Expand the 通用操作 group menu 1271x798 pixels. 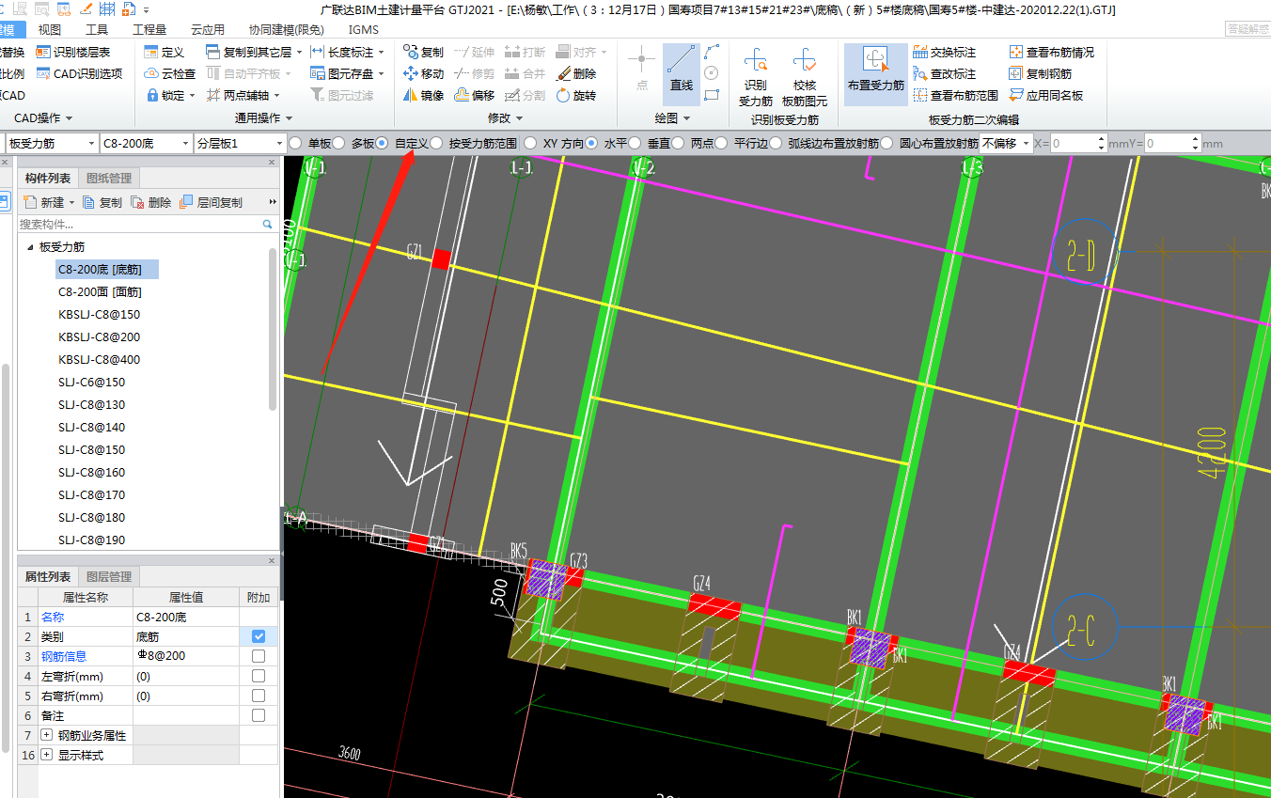(263, 118)
